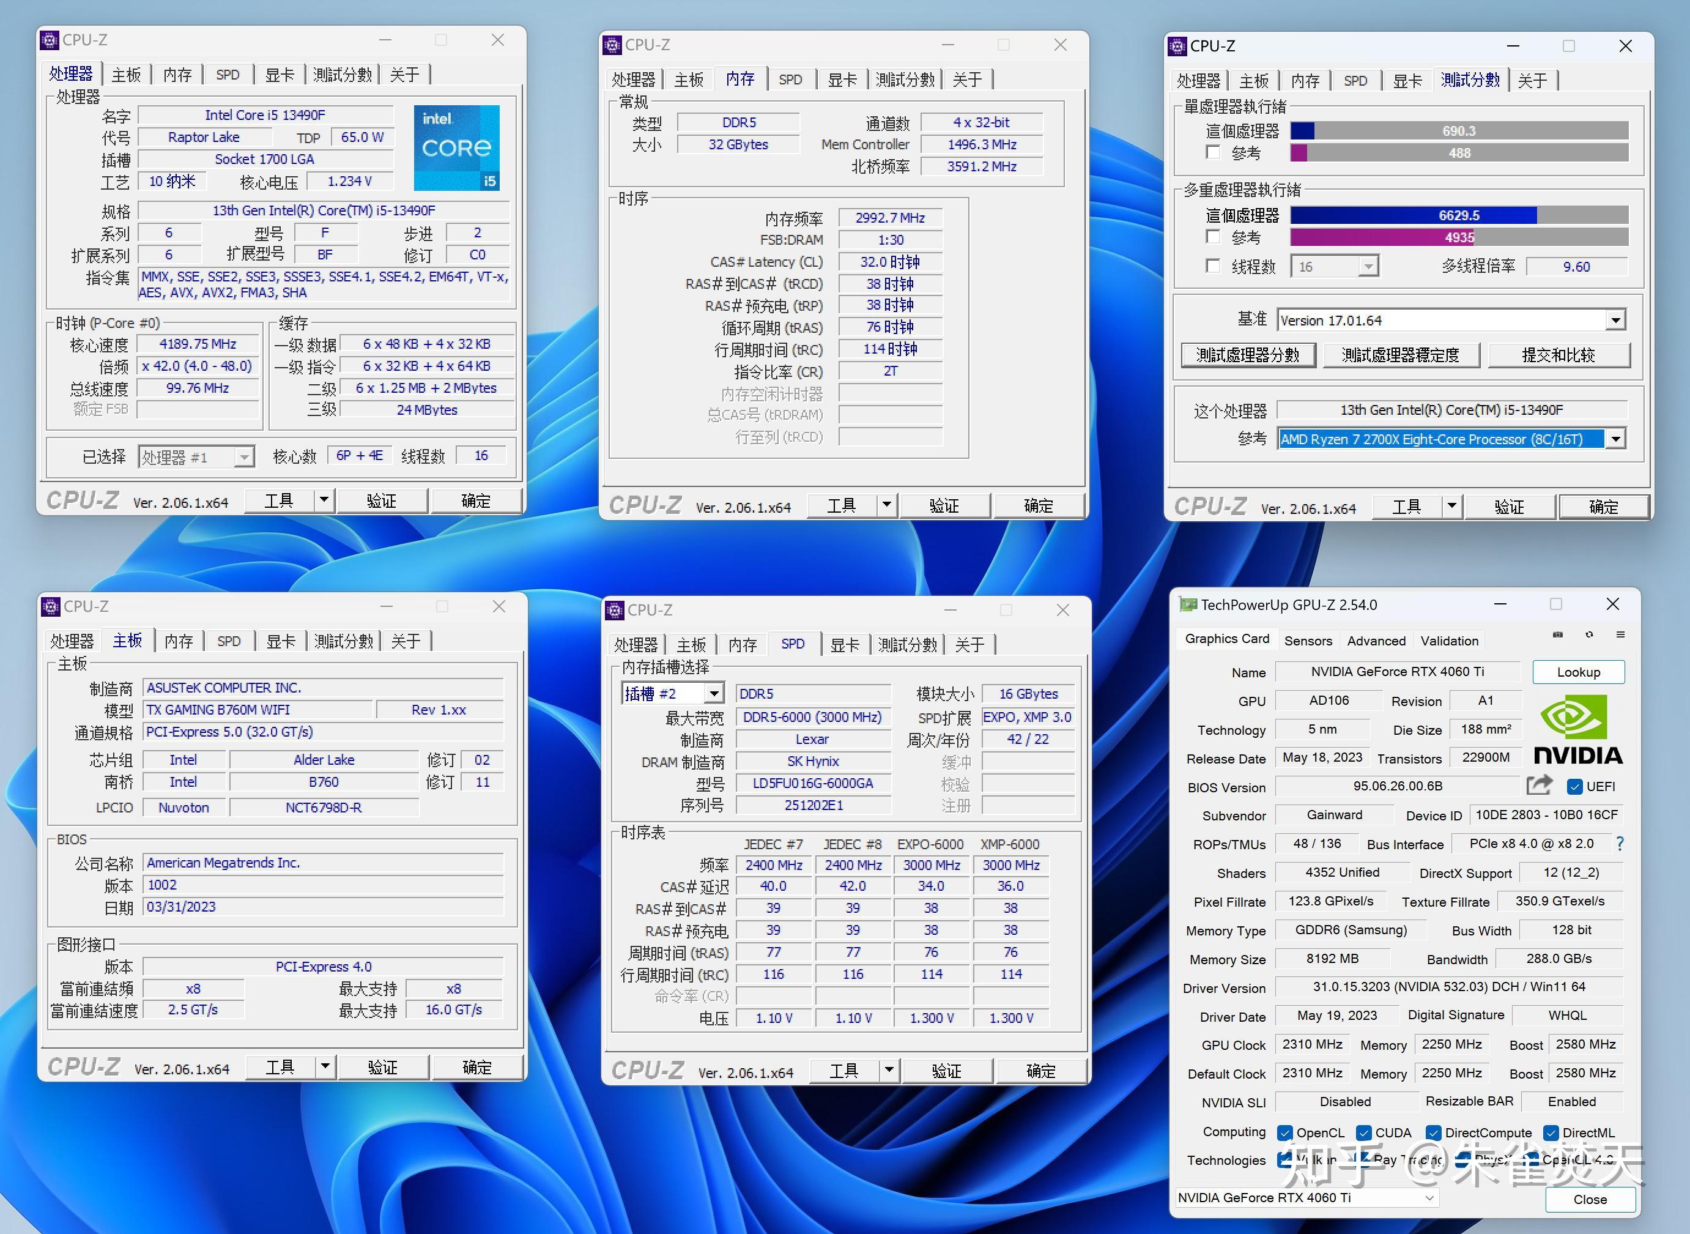
Task: Expand the 线程数 16 dropdown
Action: click(x=1368, y=266)
